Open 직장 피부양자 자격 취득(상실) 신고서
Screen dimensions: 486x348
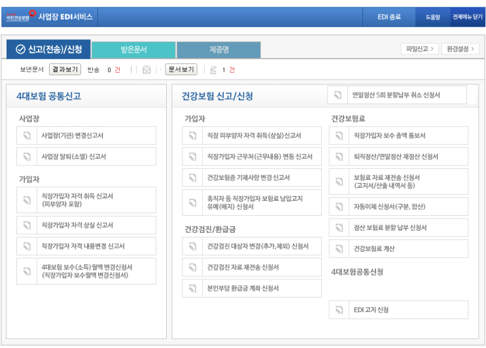point(252,135)
